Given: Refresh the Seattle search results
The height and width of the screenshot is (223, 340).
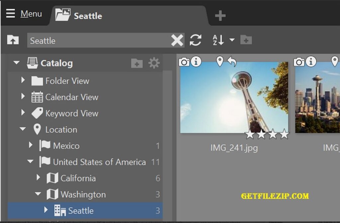Looking at the screenshot, I should tap(196, 40).
